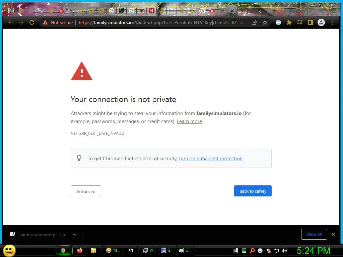Screen dimensions: 343x257
Task: Click the volume speaker tray icon
Action: pyautogui.click(x=284, y=251)
